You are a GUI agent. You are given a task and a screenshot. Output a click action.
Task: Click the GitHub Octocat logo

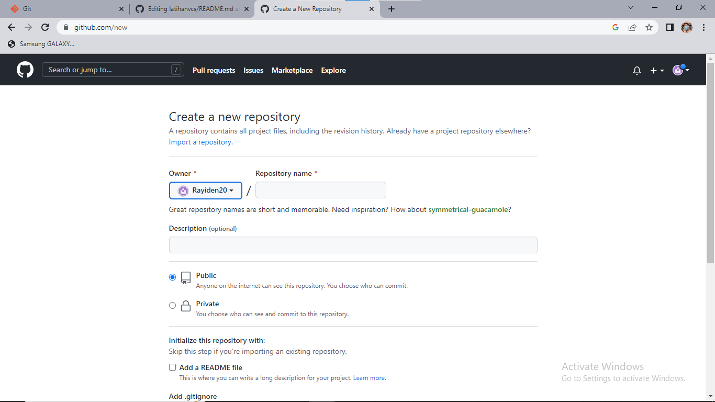[x=25, y=70]
